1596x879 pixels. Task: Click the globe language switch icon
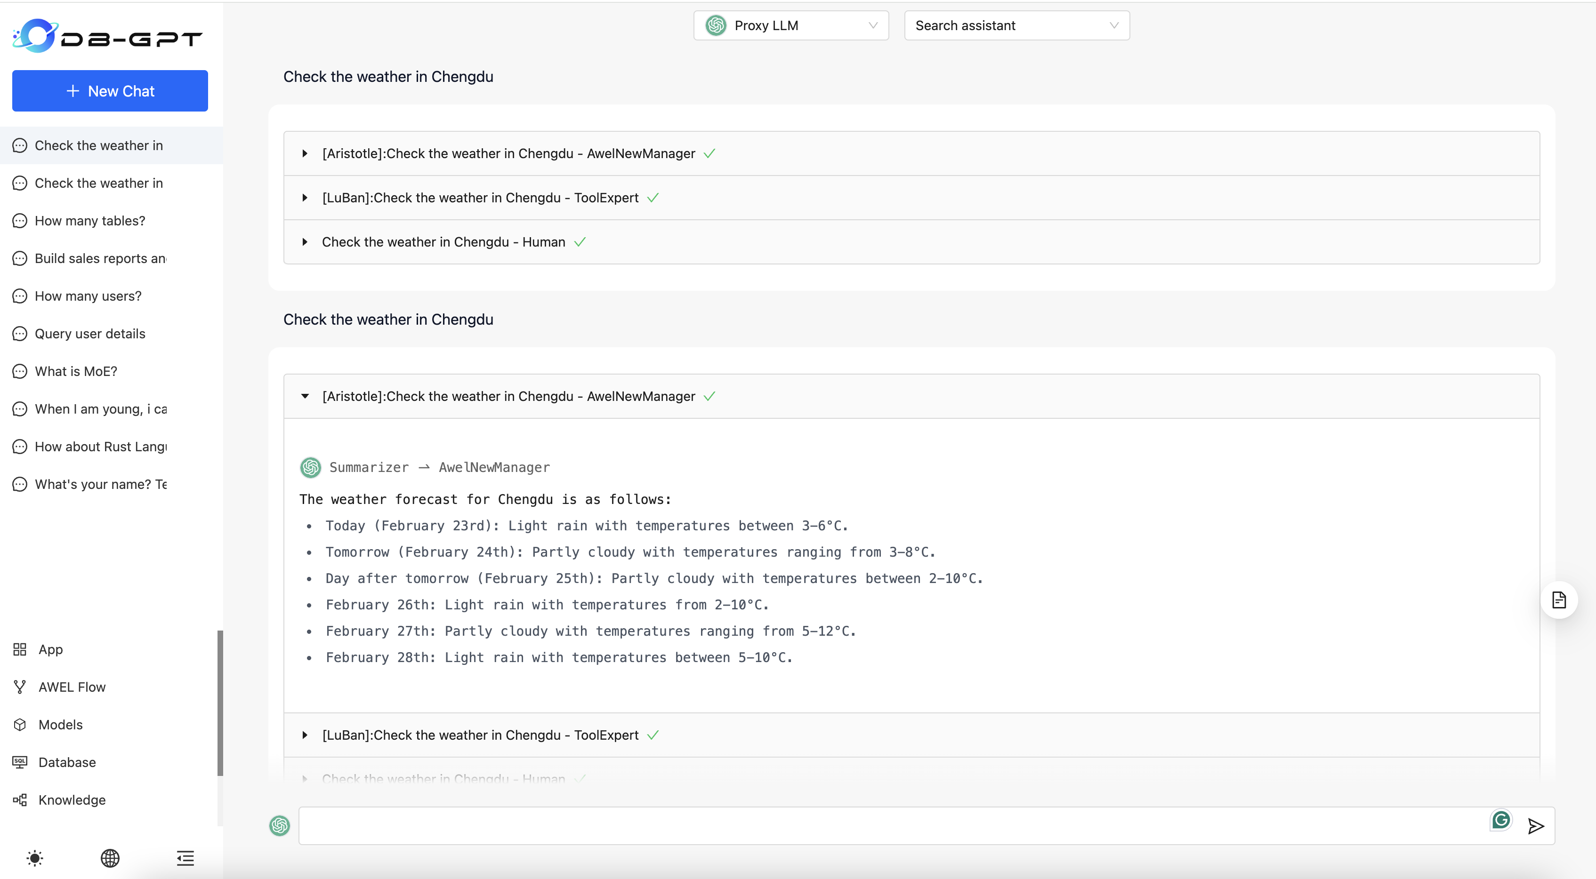(x=110, y=858)
